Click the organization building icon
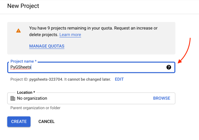This screenshot has height=140, width=199. [13, 98]
